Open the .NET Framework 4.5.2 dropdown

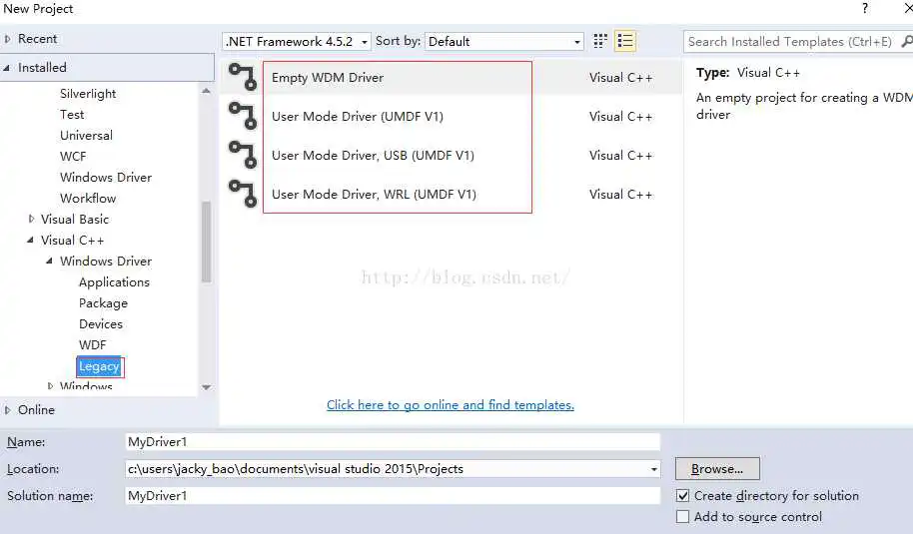(297, 41)
